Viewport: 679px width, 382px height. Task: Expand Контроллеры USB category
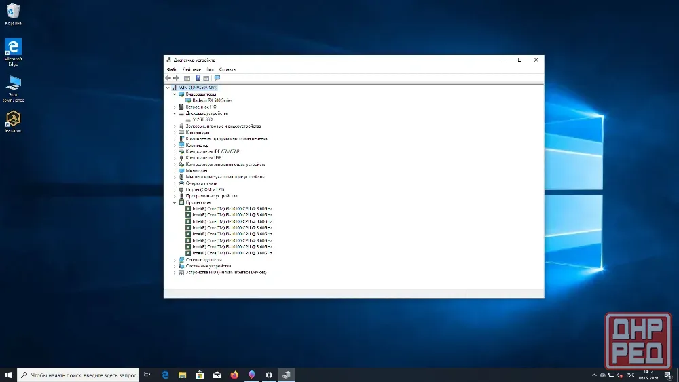(x=175, y=158)
